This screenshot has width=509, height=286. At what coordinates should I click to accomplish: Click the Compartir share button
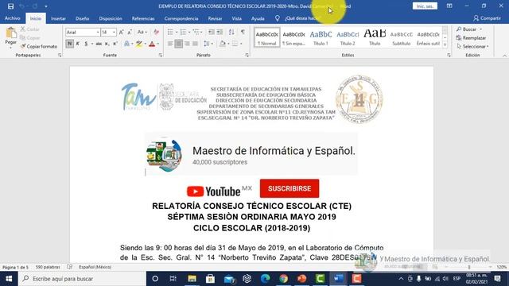(487, 18)
